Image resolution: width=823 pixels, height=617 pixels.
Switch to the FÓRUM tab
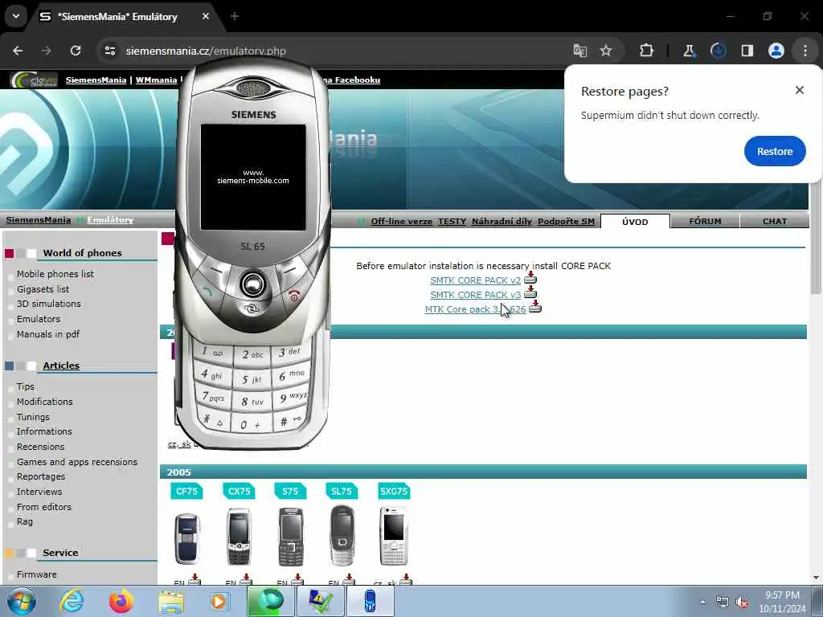tap(705, 222)
